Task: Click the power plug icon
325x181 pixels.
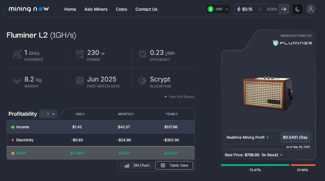Action: point(80,54)
